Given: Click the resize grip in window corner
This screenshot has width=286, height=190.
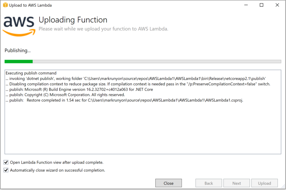Looking at the screenshot, I should point(283,186).
